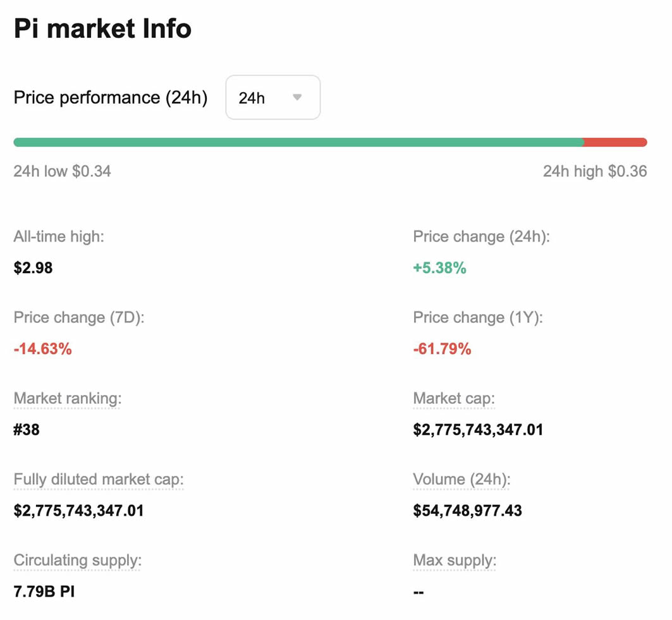Click the Fully diluted market cap label
Viewport: 672px width, 620px height.
click(98, 480)
